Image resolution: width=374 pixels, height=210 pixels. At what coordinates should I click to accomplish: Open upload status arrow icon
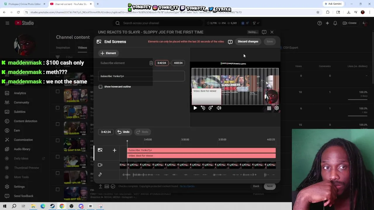[100, 186]
